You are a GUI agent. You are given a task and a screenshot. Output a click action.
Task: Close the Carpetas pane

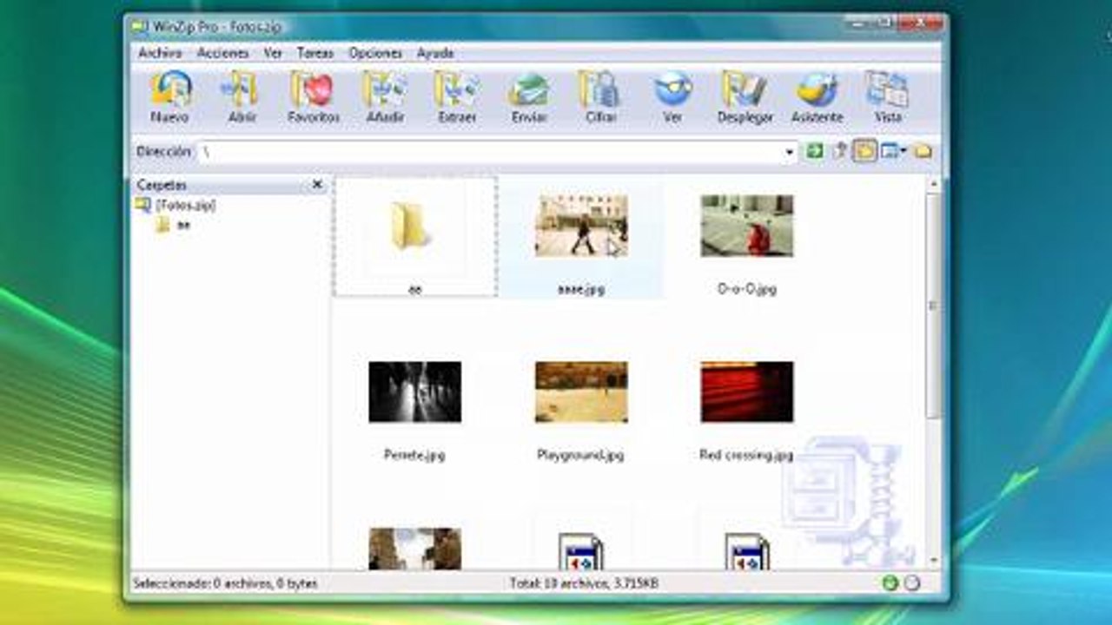click(x=317, y=184)
